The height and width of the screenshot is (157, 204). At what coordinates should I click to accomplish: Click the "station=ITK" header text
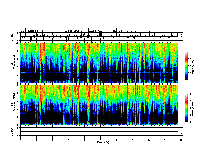(x=95, y=31)
